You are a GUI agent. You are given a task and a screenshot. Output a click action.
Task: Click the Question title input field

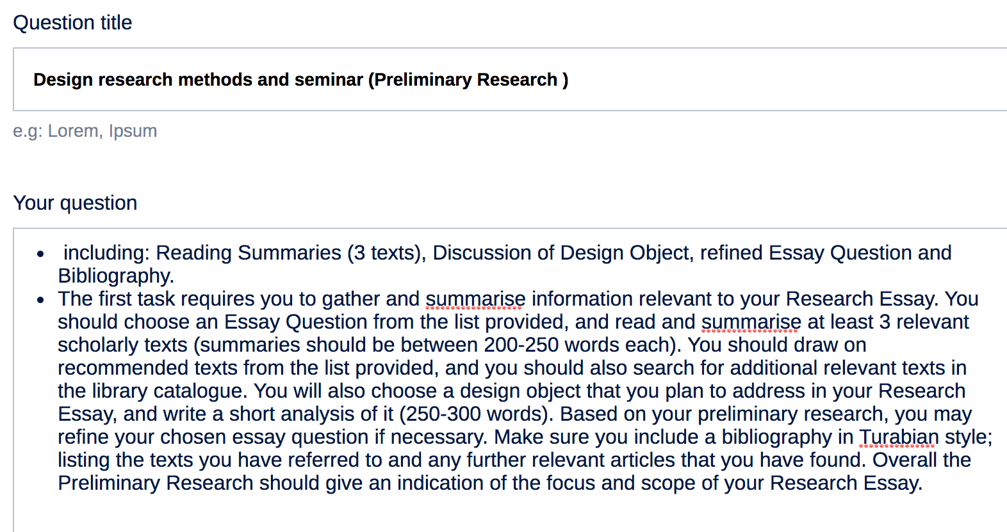pyautogui.click(x=510, y=79)
